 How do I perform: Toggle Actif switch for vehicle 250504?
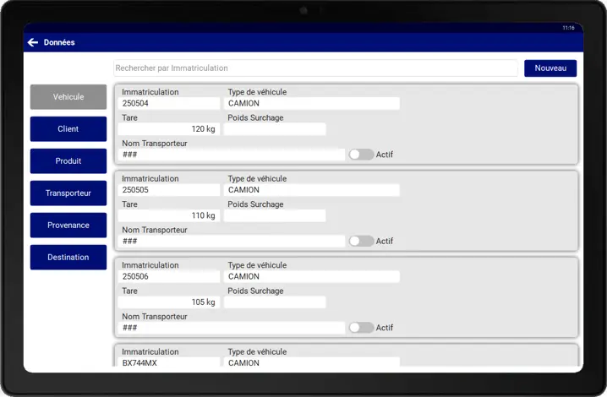[361, 155]
